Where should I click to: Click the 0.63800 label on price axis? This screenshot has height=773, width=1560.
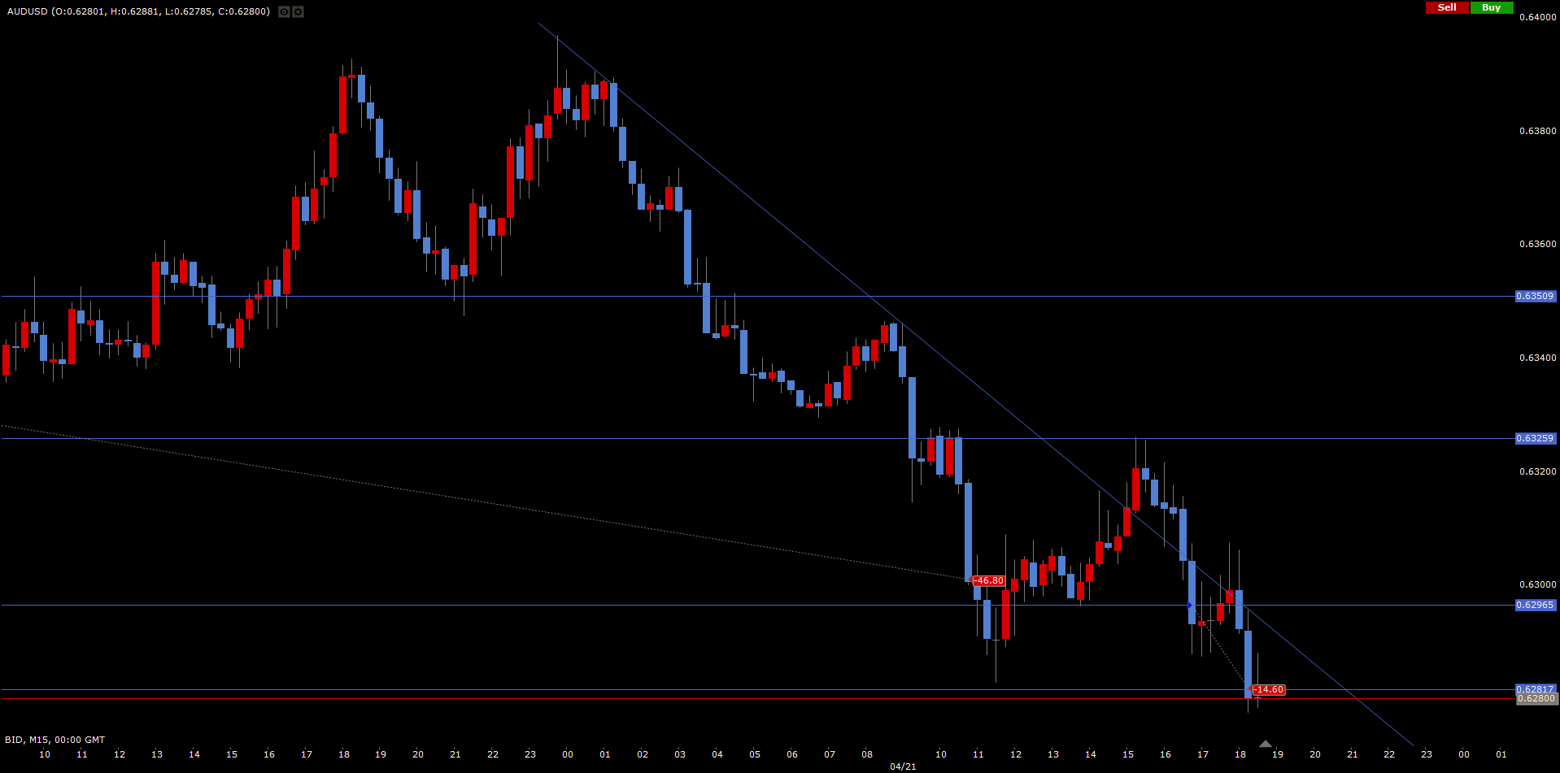(x=1537, y=131)
